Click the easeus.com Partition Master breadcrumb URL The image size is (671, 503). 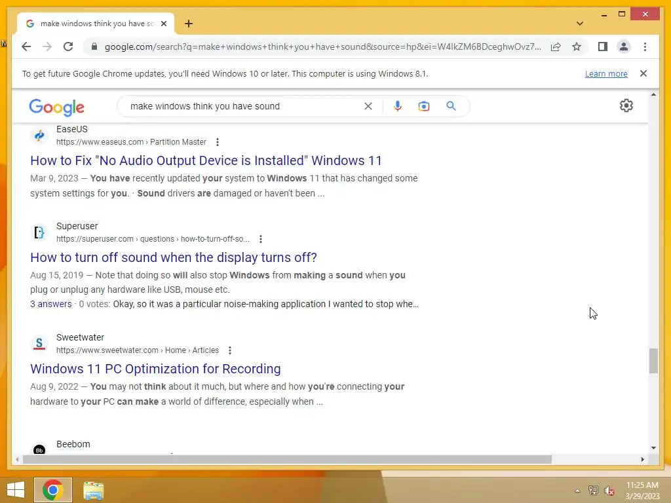(131, 142)
